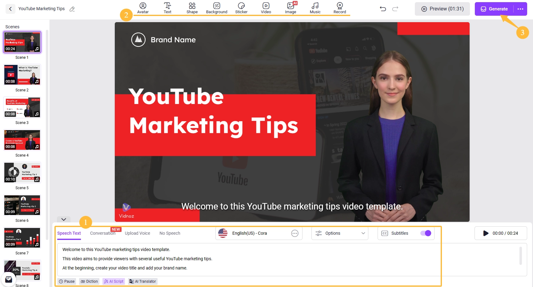Select the Text tool
Image resolution: width=533 pixels, height=287 pixels.
tap(167, 8)
